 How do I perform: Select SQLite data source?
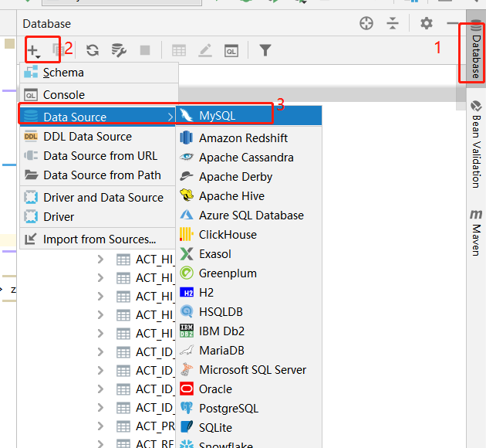click(249, 427)
